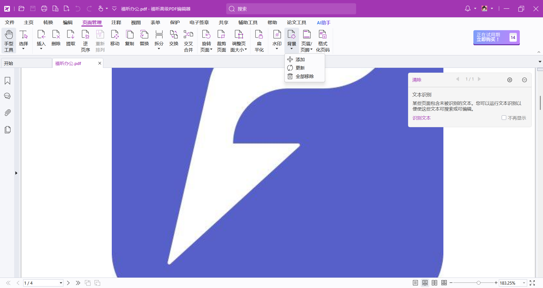Viewport: 543px width, 288px height.
Task: Expand the Watermark (水印) dropdown
Action: [x=277, y=49]
